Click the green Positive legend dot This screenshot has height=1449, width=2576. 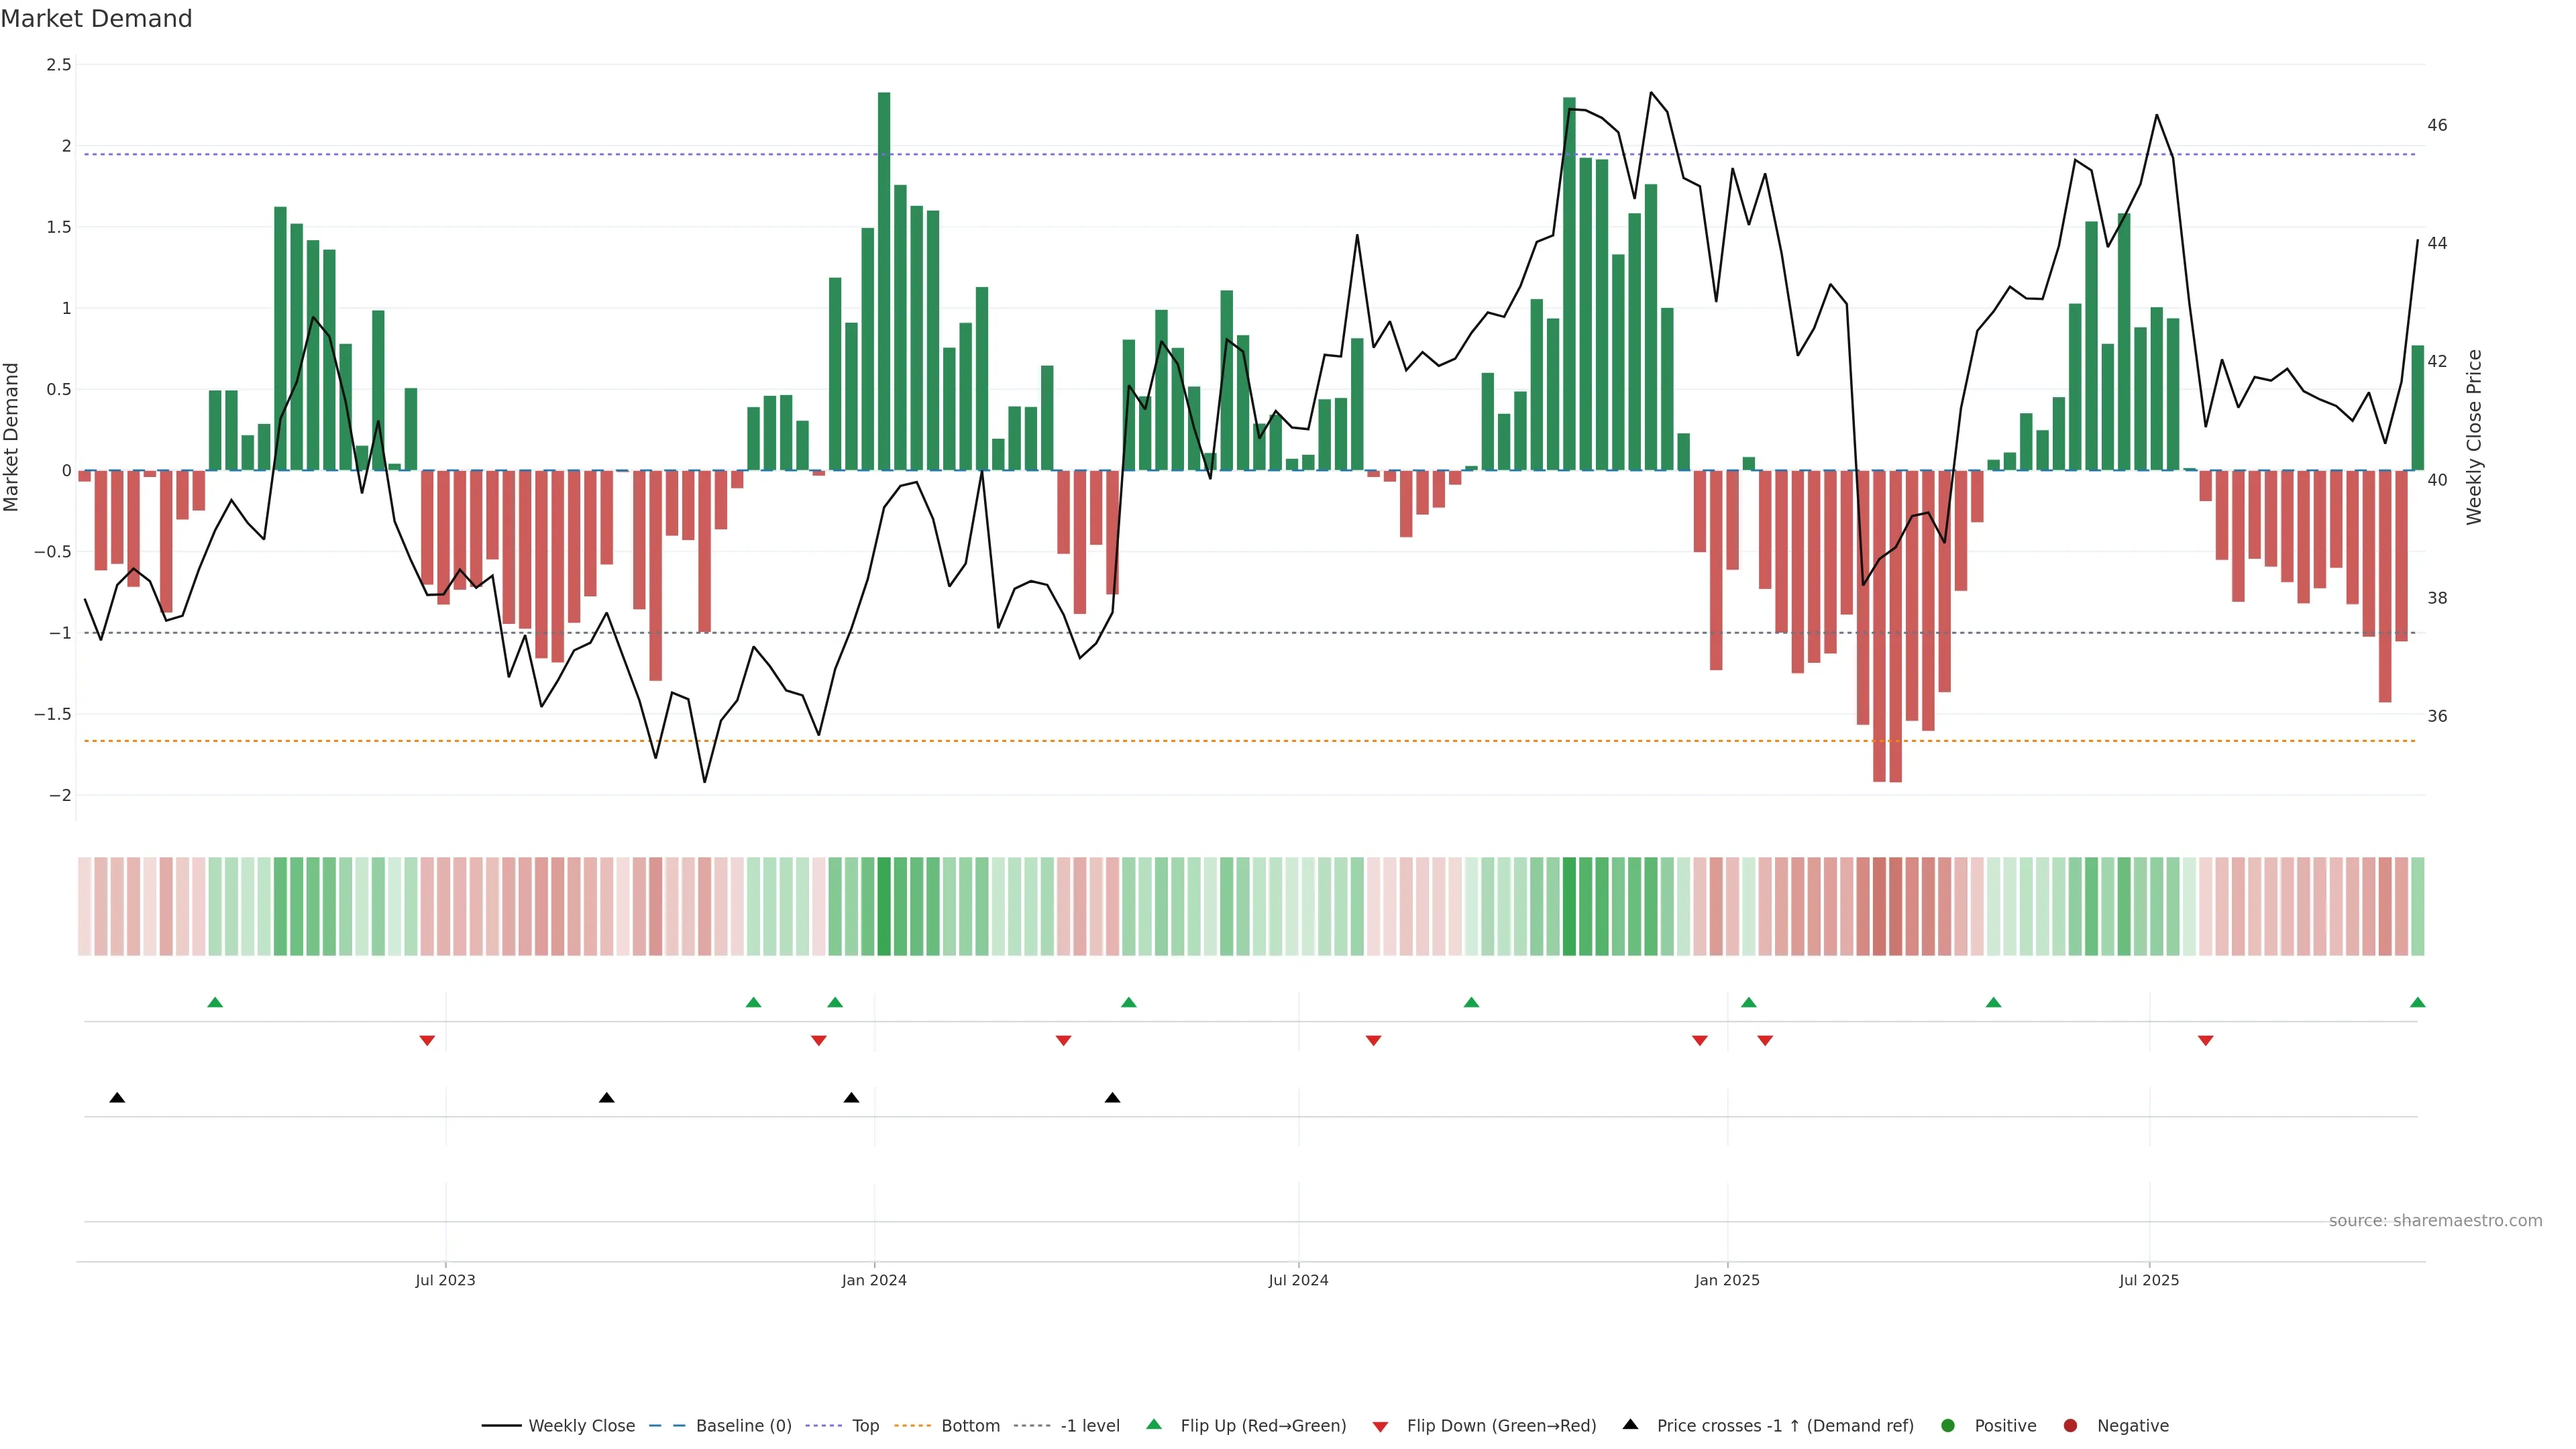coord(1947,1426)
